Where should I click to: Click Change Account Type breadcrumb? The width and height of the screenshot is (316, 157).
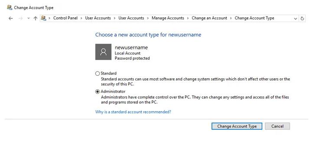[x=254, y=18]
